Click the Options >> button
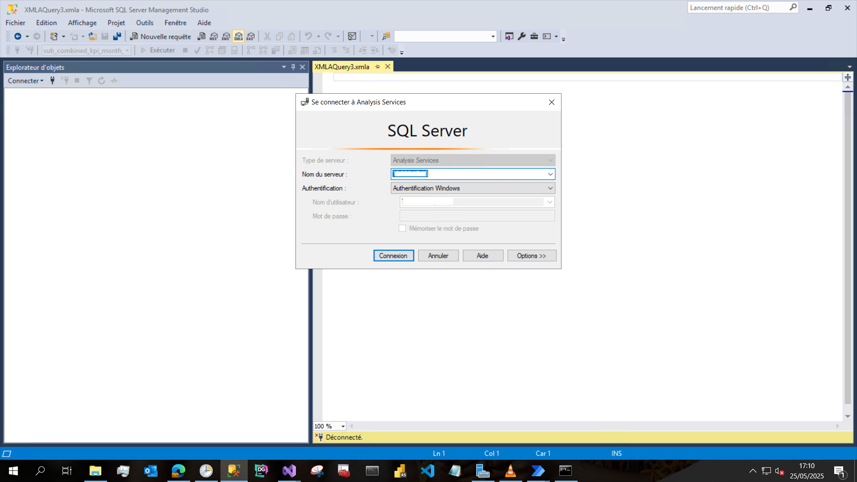 (532, 256)
